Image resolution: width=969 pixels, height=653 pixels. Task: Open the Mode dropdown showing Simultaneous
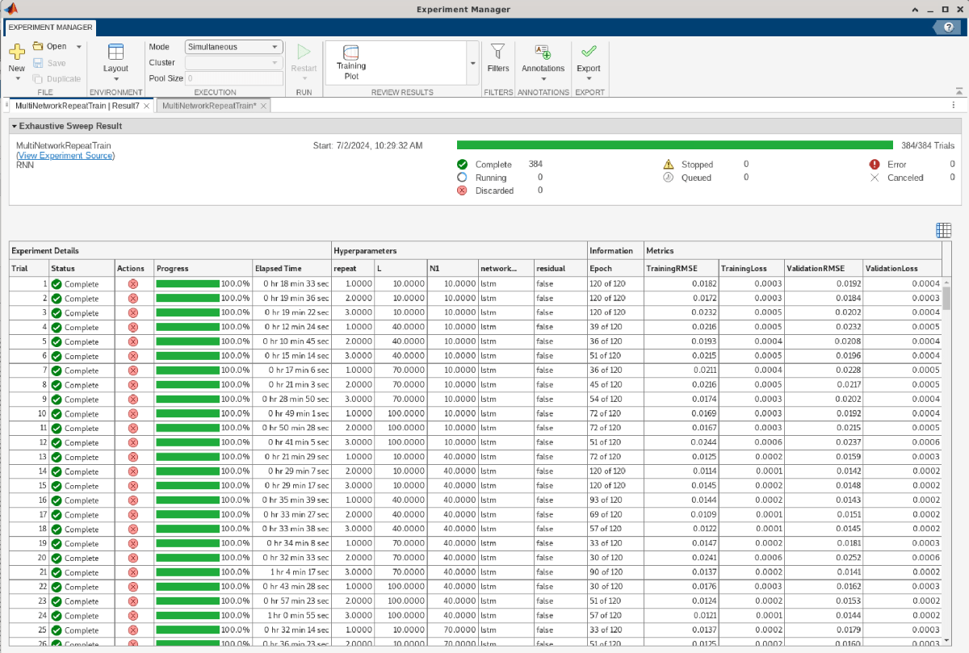click(x=233, y=46)
